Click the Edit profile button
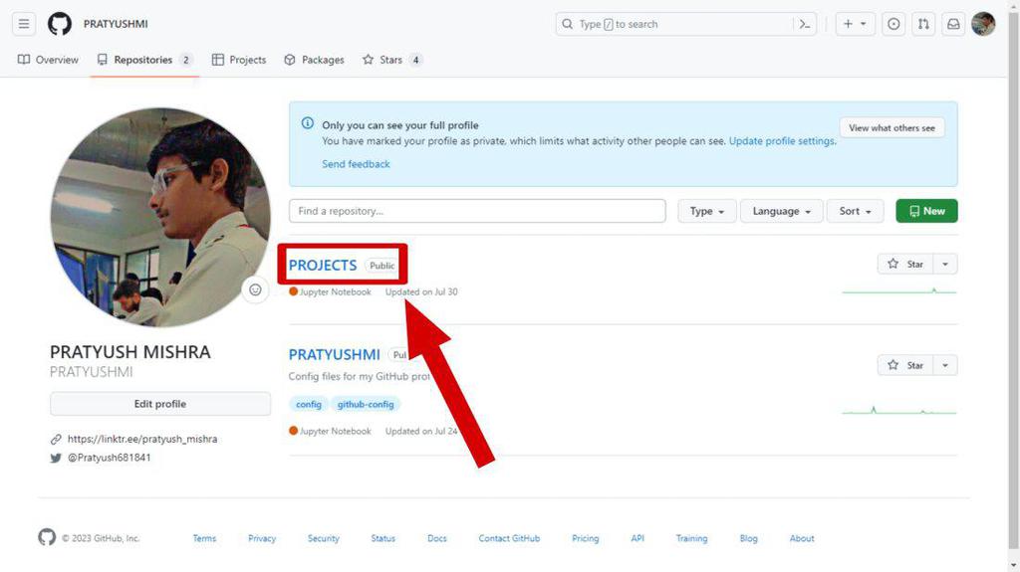The width and height of the screenshot is (1020, 572). coord(160,404)
